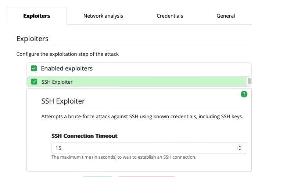
Task: Go to the Credentials tab
Action: point(170,16)
